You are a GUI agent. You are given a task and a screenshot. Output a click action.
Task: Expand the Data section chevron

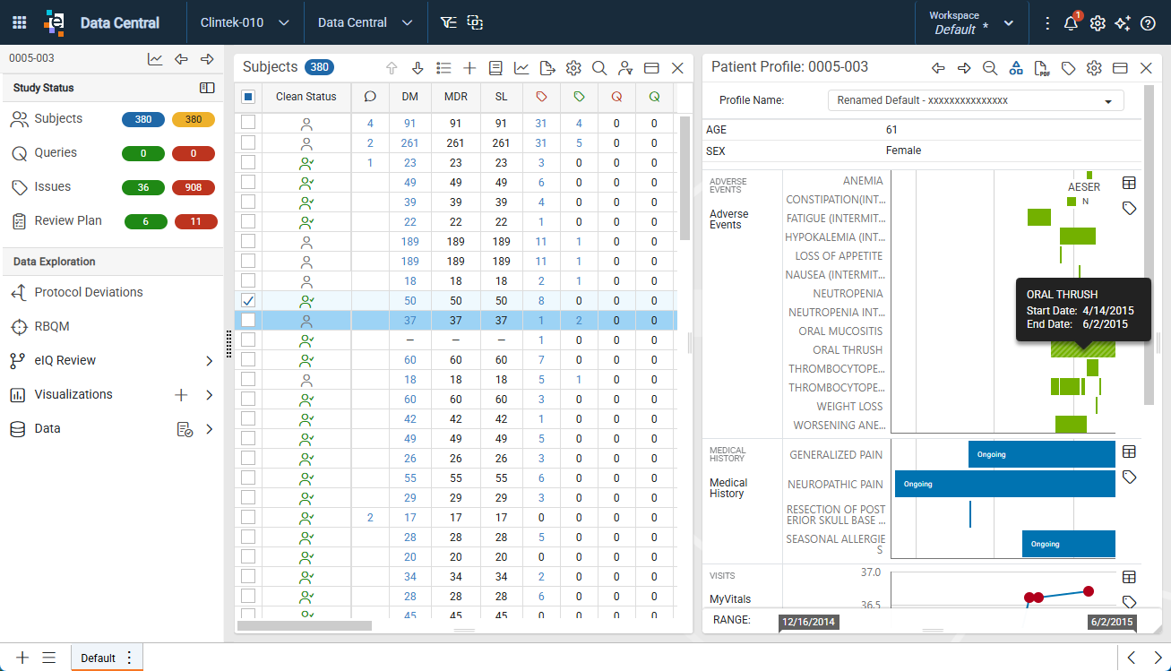coord(210,429)
